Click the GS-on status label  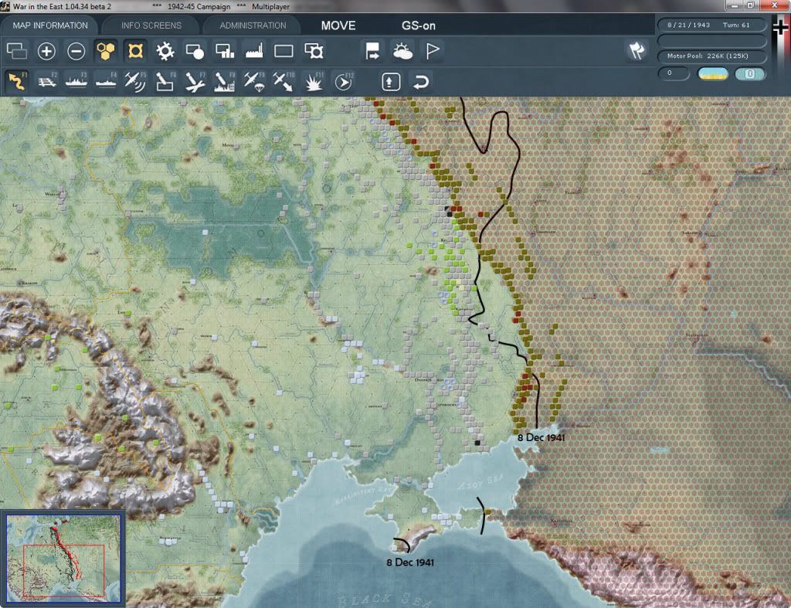click(418, 25)
